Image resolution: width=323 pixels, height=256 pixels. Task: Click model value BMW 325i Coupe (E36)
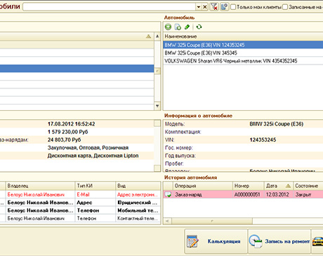click(x=277, y=124)
